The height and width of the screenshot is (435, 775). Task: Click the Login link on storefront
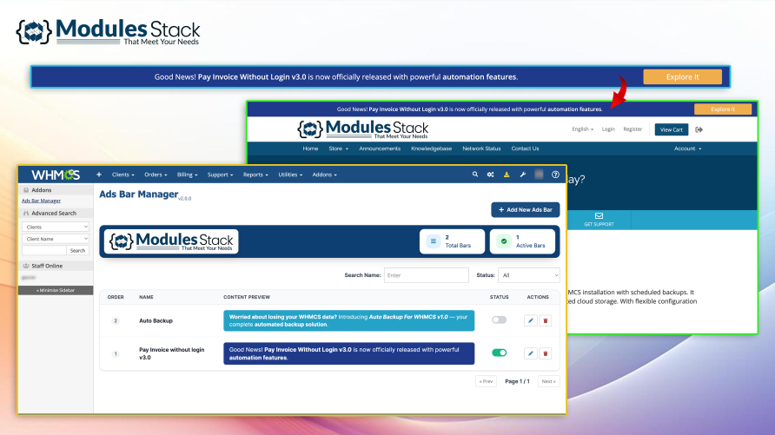pyautogui.click(x=608, y=129)
